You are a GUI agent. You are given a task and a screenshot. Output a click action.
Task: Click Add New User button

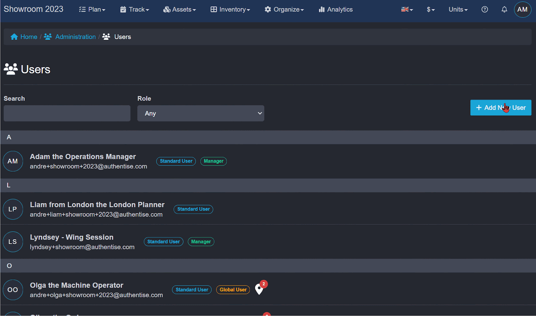pos(500,108)
